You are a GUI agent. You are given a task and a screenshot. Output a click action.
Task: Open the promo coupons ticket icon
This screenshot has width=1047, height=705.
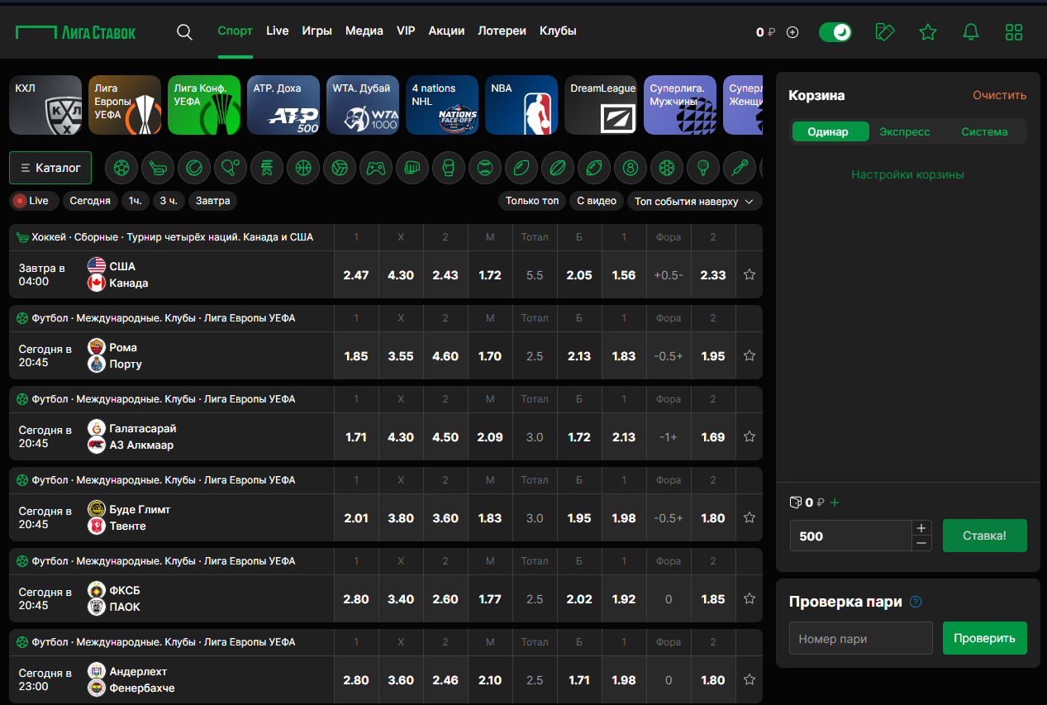point(885,32)
